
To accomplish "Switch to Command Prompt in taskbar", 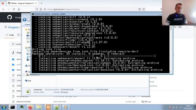I will click(13, 107).
